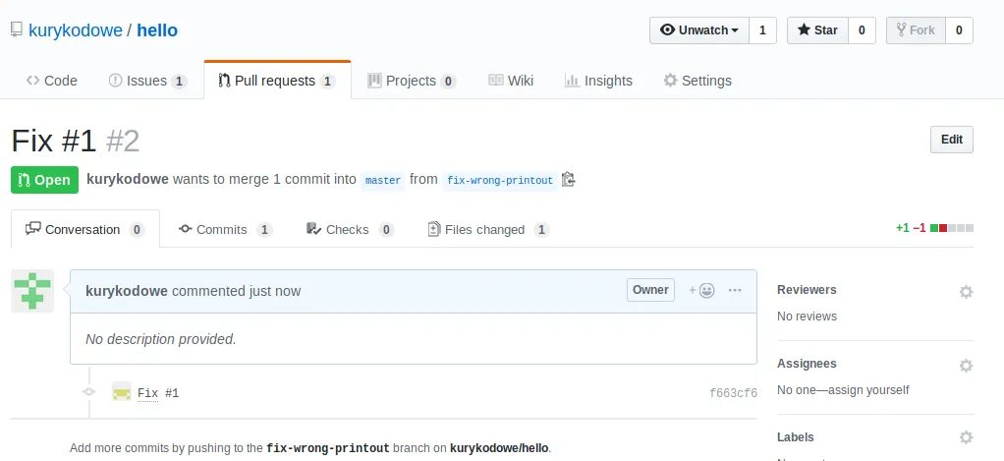Switch to the Commits tab

(226, 229)
